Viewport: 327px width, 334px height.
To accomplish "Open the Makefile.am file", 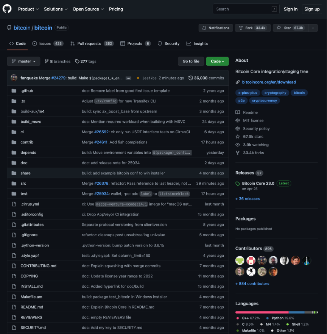I will 31,297.
